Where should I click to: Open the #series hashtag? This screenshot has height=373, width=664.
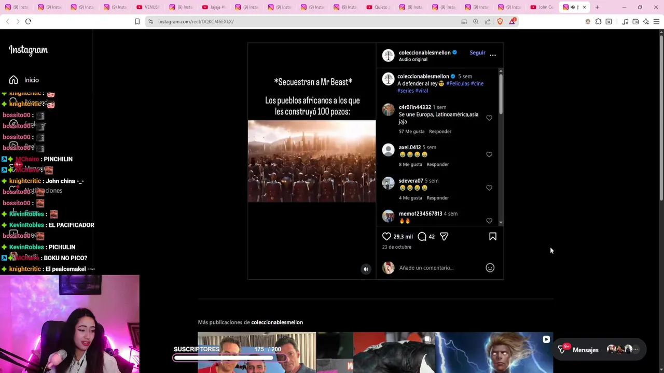(x=405, y=91)
